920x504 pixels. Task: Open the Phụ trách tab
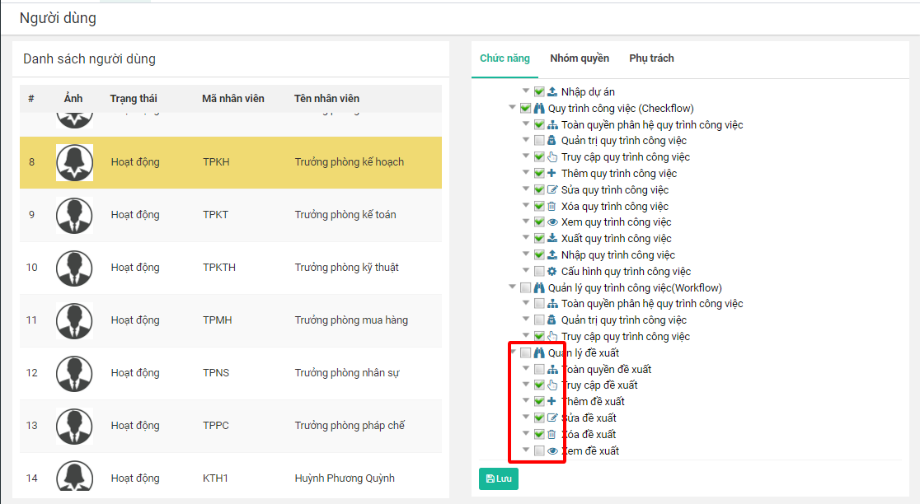pos(651,58)
